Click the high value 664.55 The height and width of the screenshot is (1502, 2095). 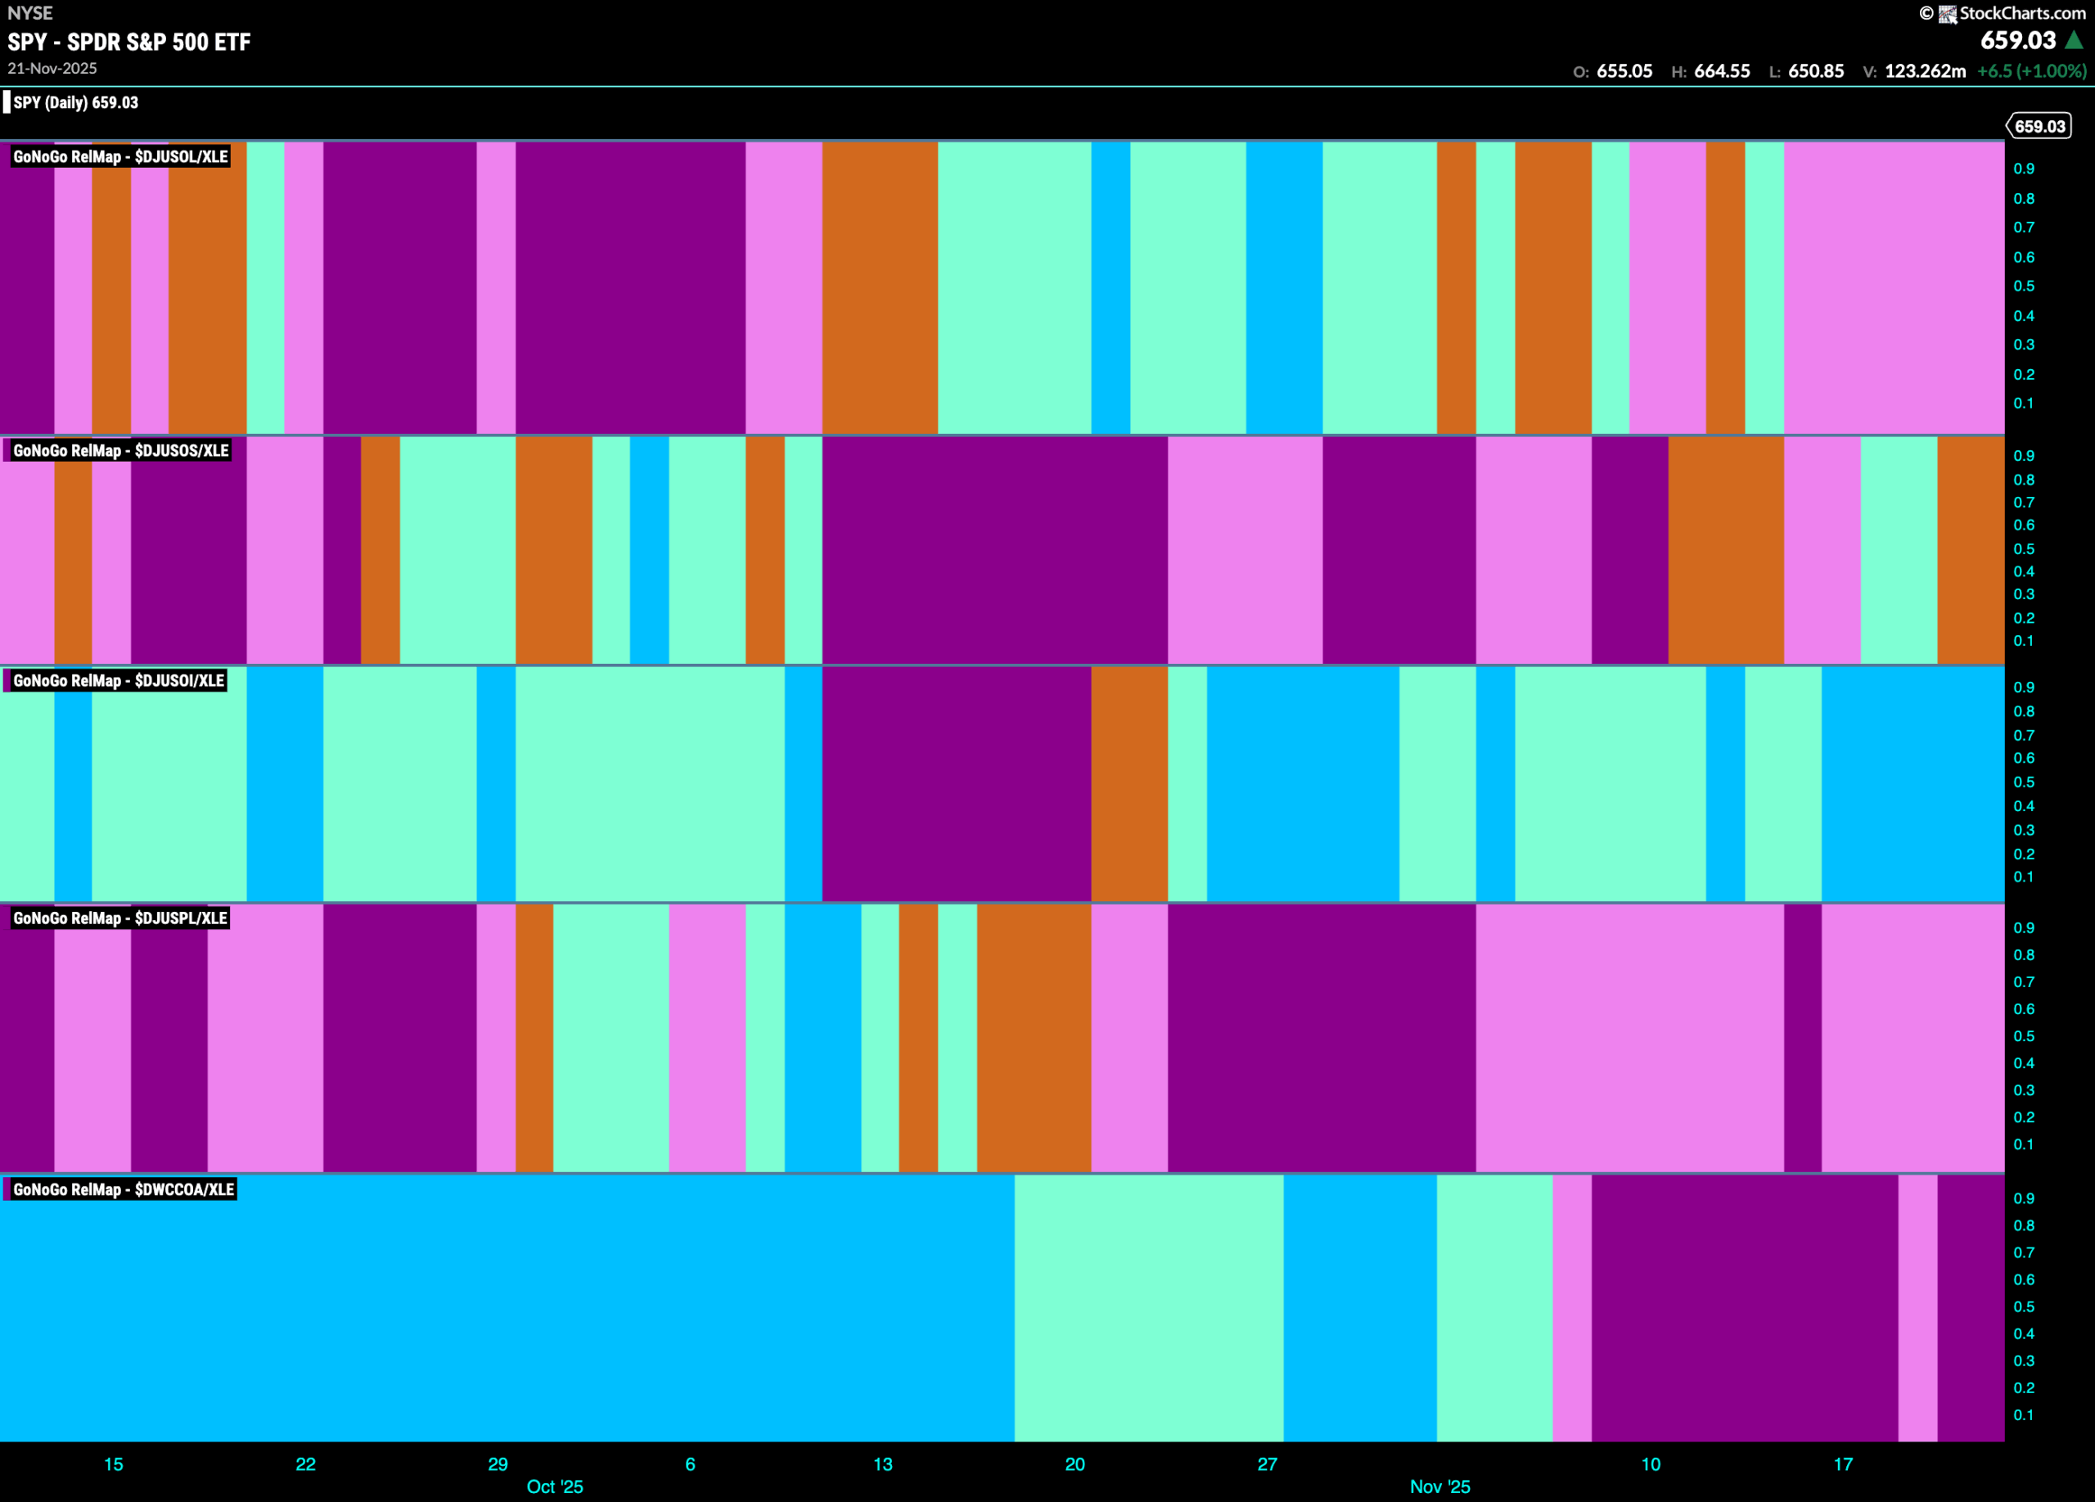point(1722,71)
